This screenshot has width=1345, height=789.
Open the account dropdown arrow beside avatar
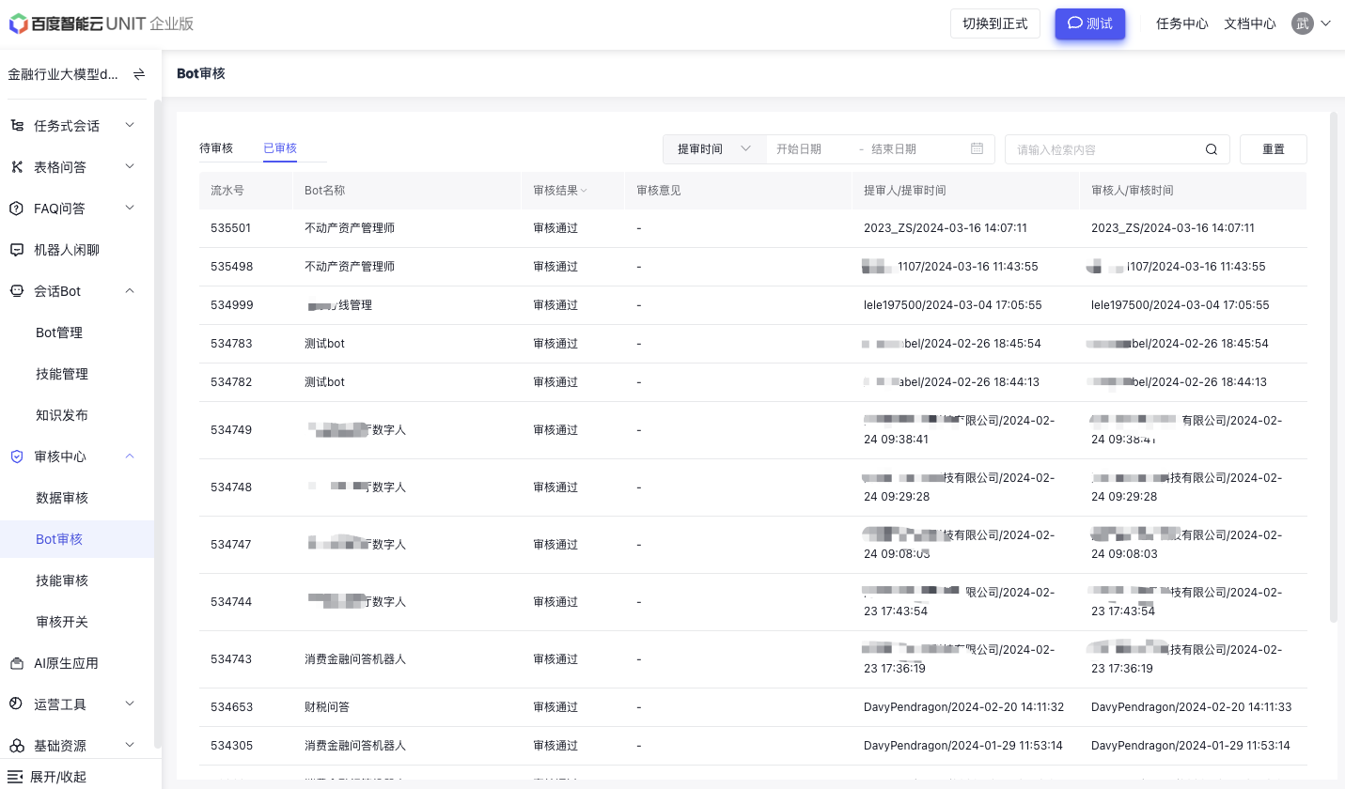coord(1326,23)
